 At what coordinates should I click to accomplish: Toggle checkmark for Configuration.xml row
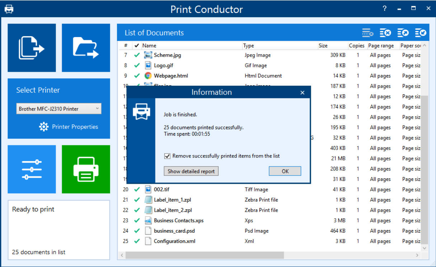coord(137,241)
